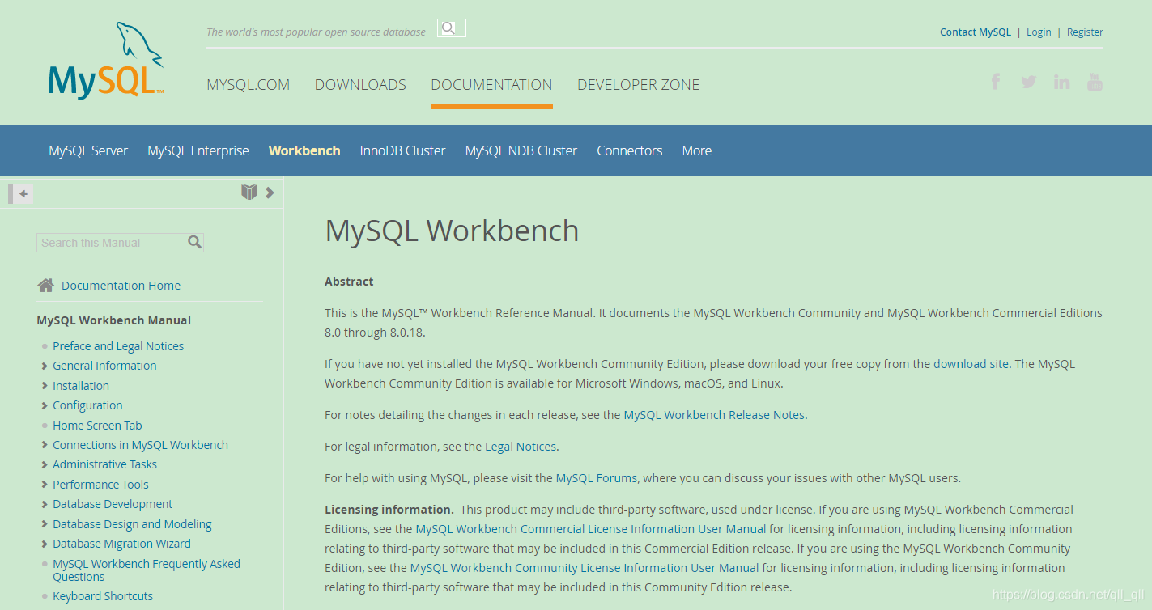The image size is (1152, 610).
Task: Switch to MySQL Server section
Action: pyautogui.click(x=88, y=150)
